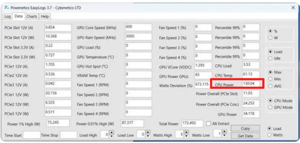Click the Power 1% High (W) field
The height and width of the screenshot is (143, 300).
[x=58, y=123]
